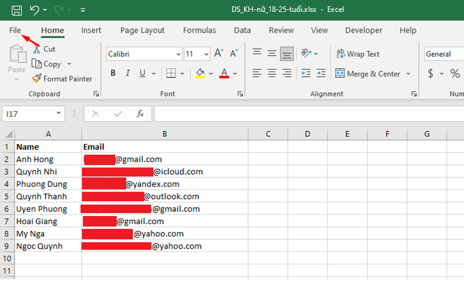
Task: Open the Merge & Center dropdown arrow
Action: pos(408,74)
